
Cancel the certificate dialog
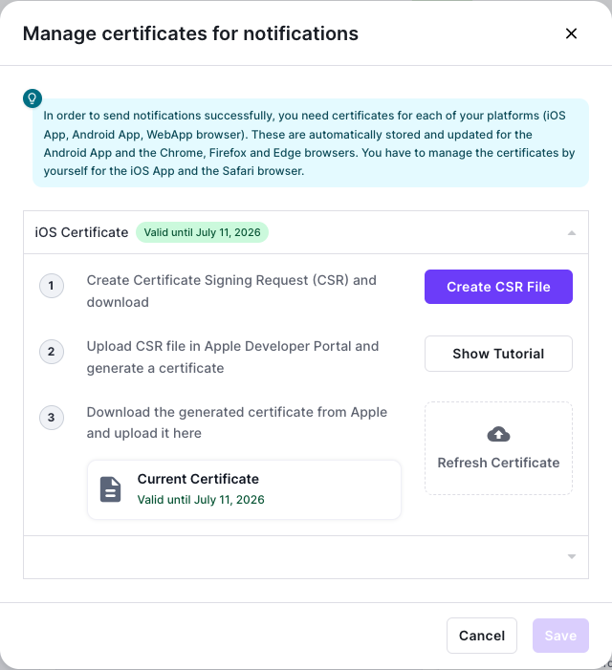pyautogui.click(x=482, y=636)
